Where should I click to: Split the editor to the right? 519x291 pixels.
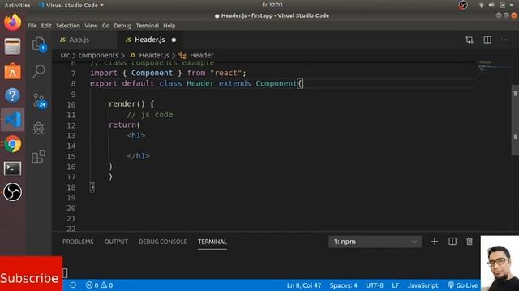point(487,40)
